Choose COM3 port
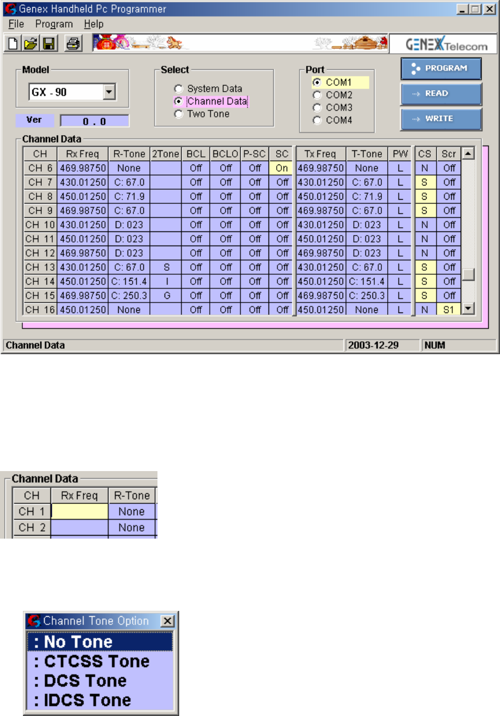Image resolution: width=500 pixels, height=716 pixels. tap(333, 107)
